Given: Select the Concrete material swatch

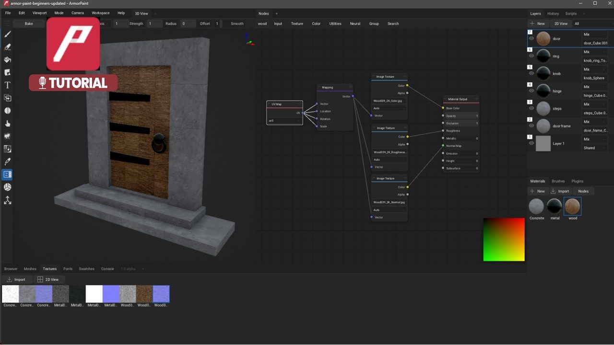Looking at the screenshot, I should tap(536, 207).
